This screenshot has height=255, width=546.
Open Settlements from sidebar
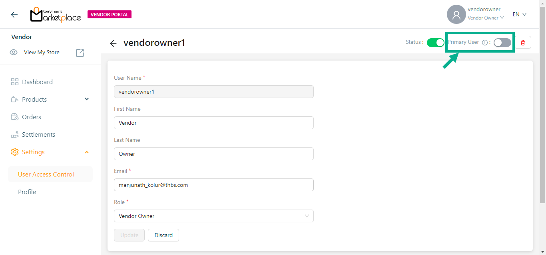[38, 135]
